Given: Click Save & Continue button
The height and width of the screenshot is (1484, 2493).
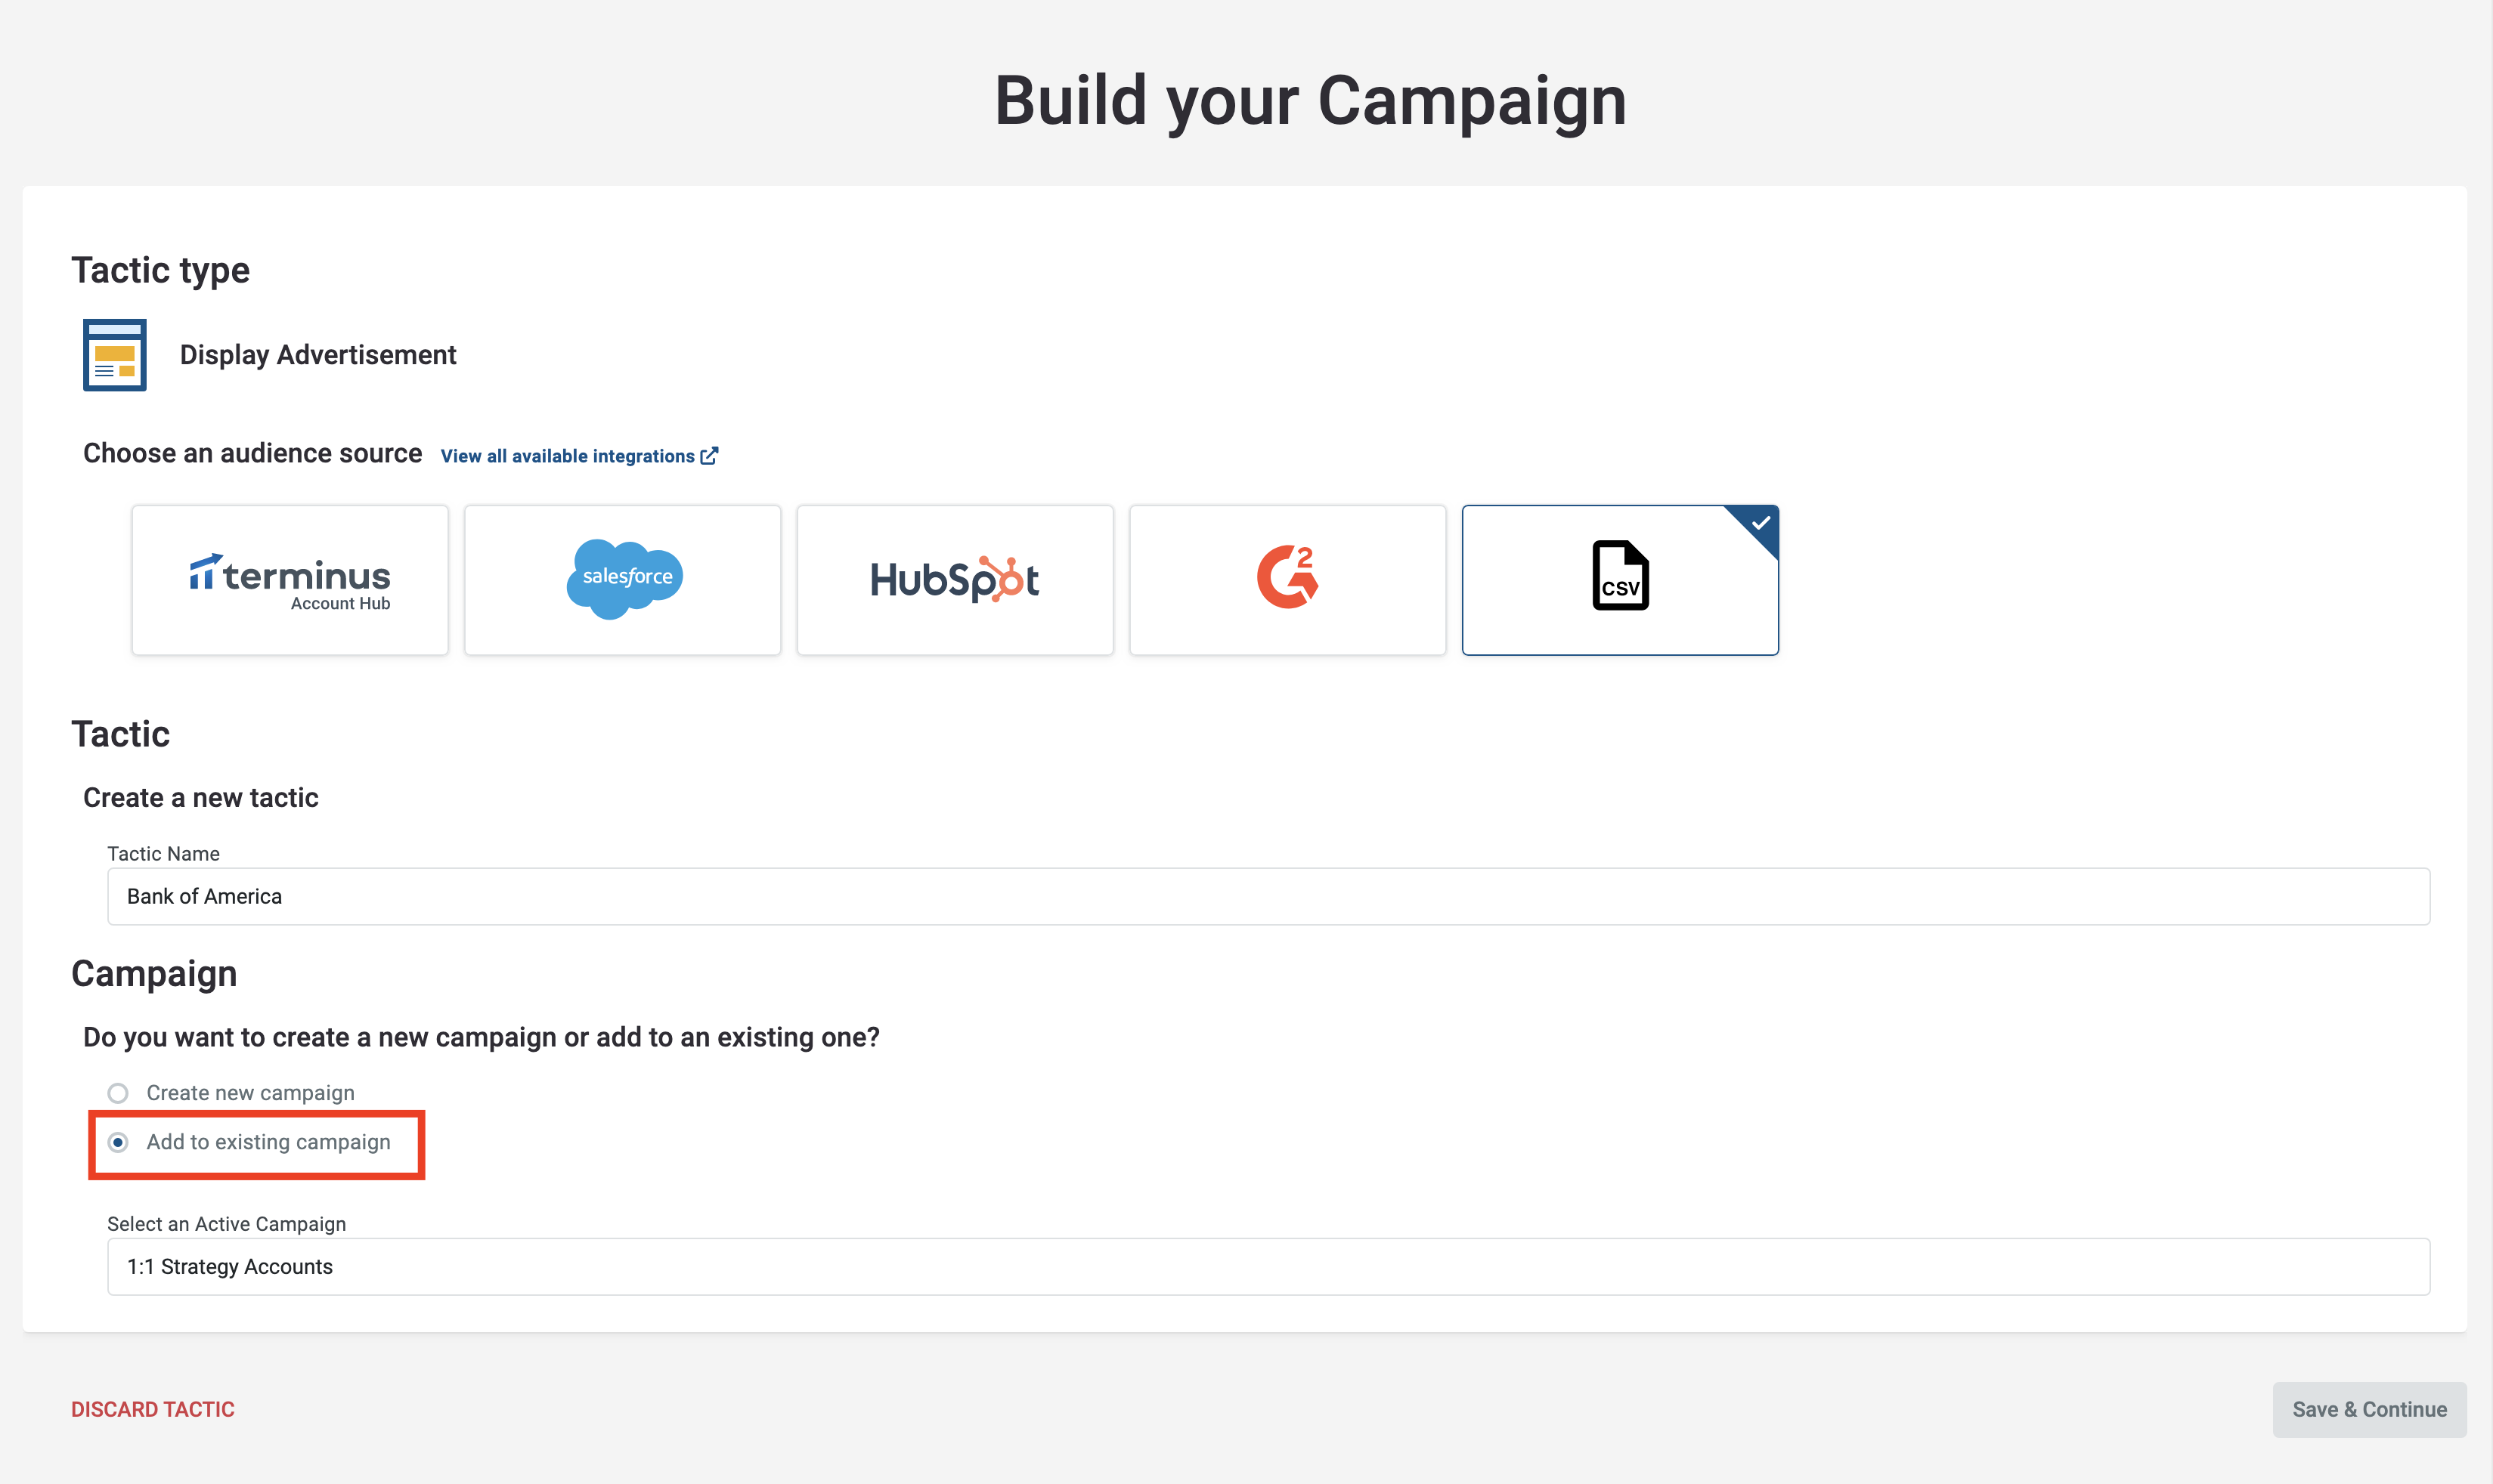Looking at the screenshot, I should click(x=2369, y=1409).
